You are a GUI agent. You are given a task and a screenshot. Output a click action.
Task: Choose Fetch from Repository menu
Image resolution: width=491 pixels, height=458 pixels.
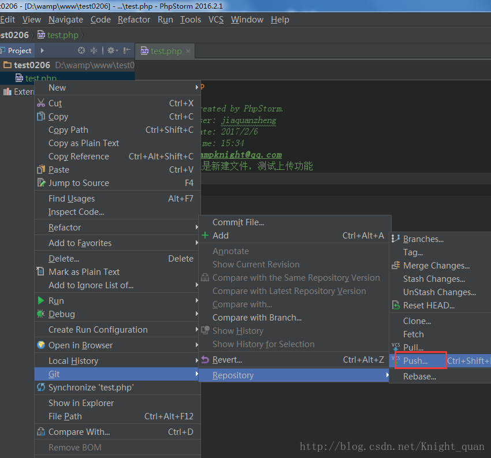click(440, 334)
